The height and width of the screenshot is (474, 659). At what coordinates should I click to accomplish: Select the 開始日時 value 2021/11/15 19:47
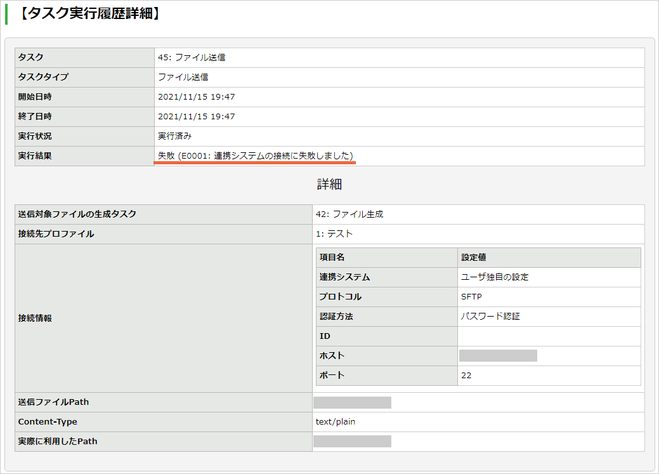coord(196,96)
